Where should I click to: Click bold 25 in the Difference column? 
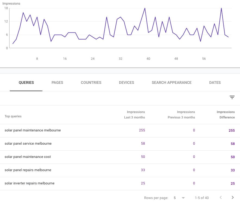click(x=233, y=184)
